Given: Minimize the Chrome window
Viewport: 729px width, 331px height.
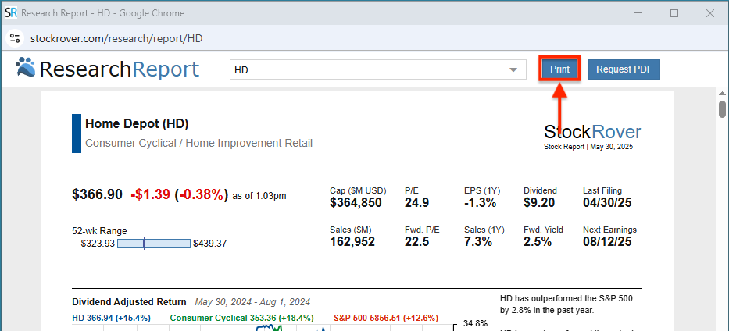Looking at the screenshot, I should point(638,13).
